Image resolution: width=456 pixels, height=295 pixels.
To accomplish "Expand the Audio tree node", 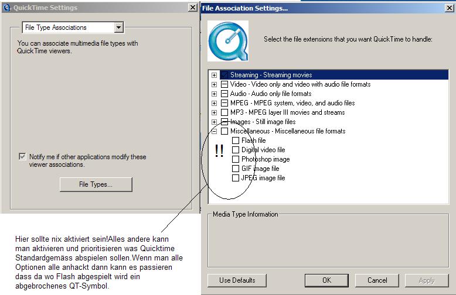I will (215, 94).
